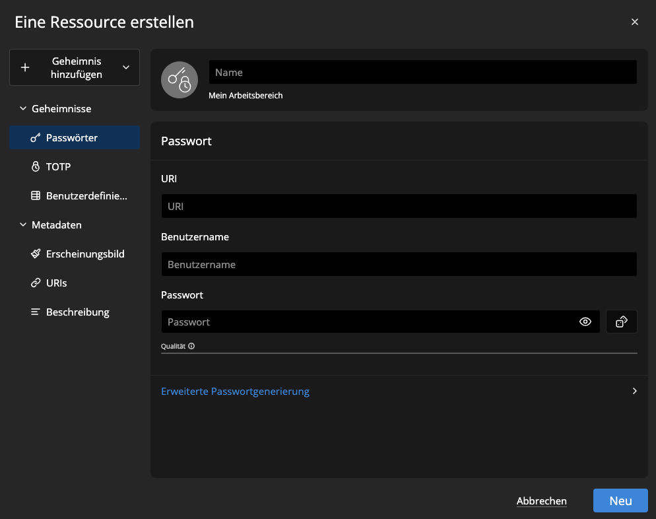The image size is (656, 519).
Task: Click the resource key-and-clock avatar icon
Action: pos(180,80)
